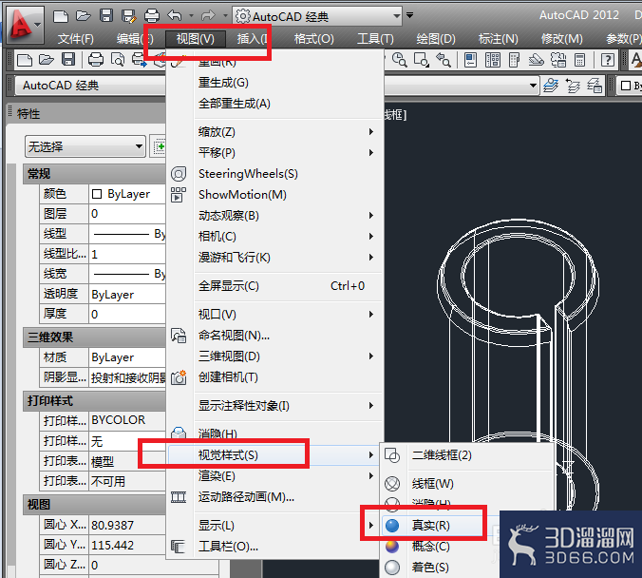Click the Layer States Manager icon
The height and width of the screenshot is (578, 642).
click(595, 86)
